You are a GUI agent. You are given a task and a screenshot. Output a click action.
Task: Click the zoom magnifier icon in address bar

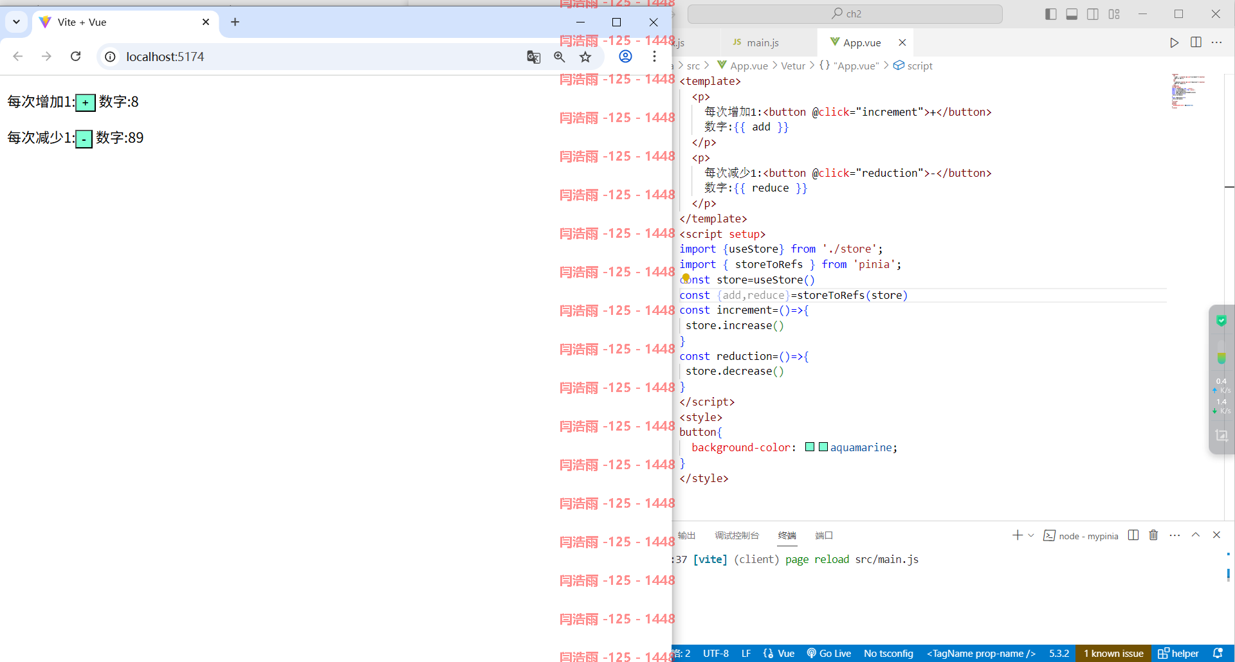560,57
